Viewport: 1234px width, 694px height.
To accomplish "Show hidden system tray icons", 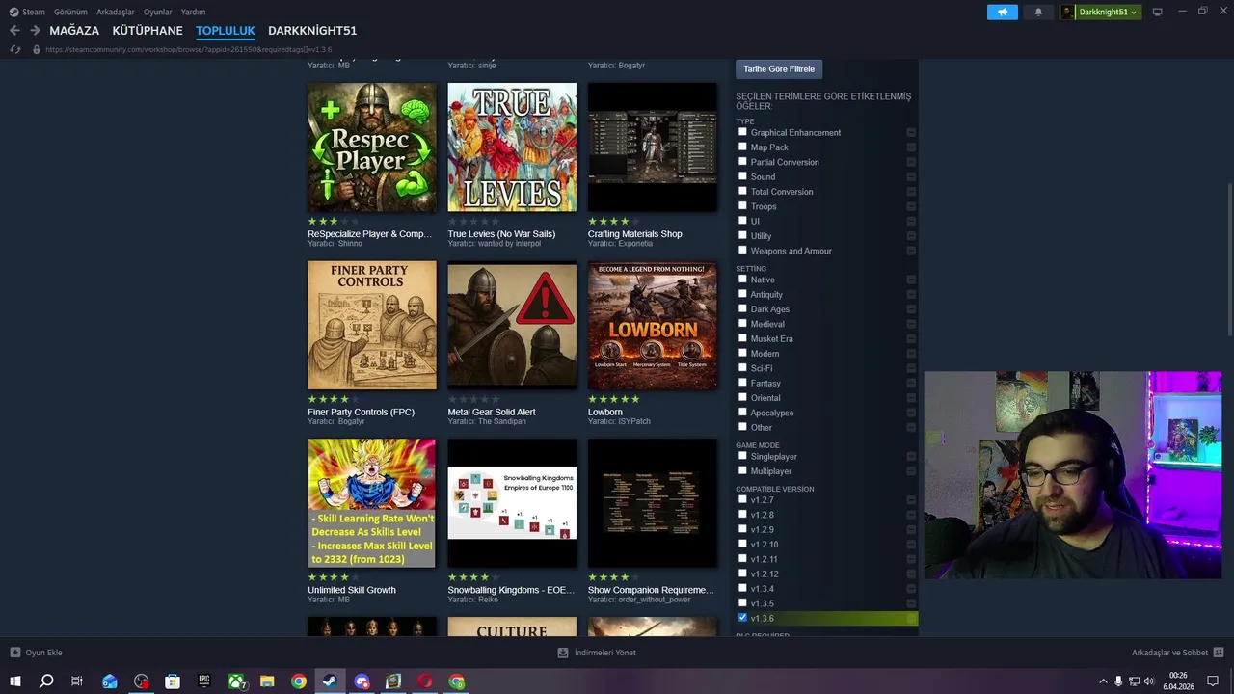I will 1103,681.
